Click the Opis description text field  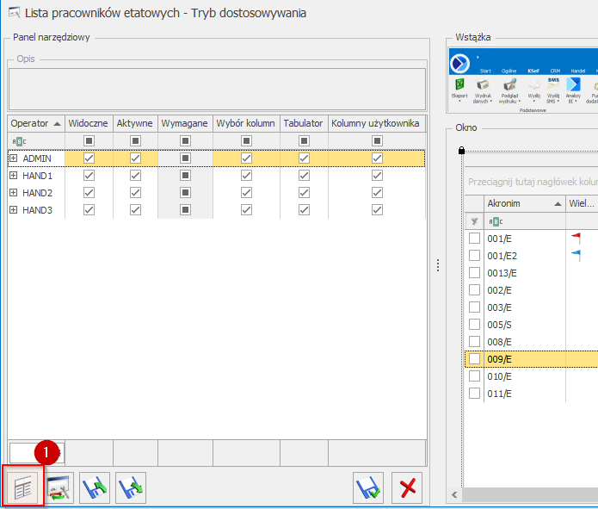coord(217,90)
